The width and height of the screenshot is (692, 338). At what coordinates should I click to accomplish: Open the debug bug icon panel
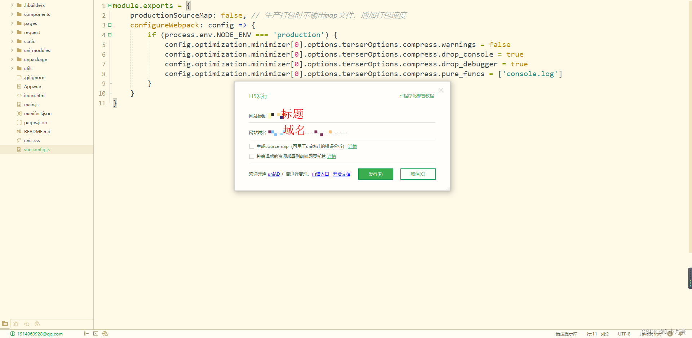pos(16,324)
